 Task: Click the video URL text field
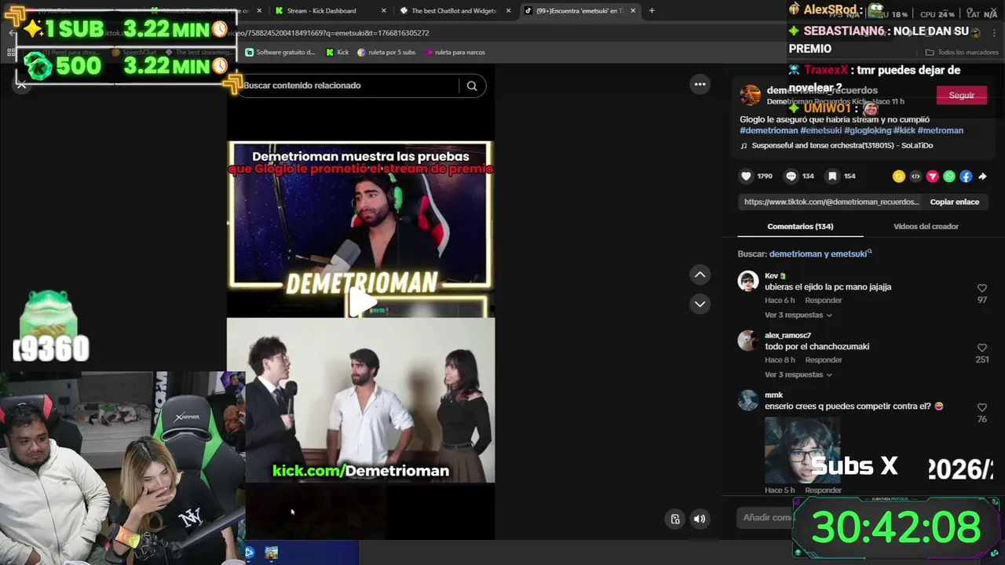click(x=830, y=202)
